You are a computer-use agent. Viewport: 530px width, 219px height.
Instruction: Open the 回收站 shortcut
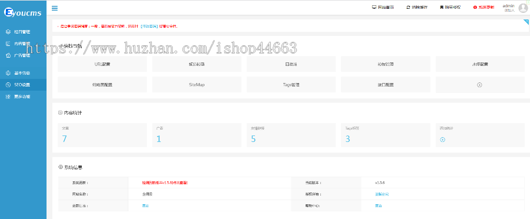pyautogui.click(x=291, y=64)
